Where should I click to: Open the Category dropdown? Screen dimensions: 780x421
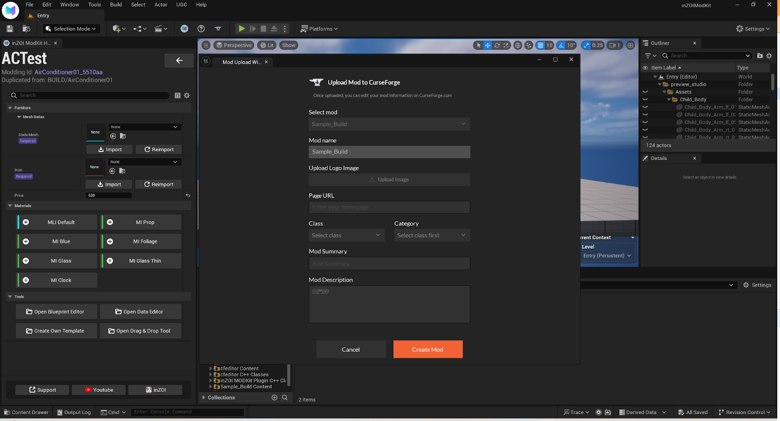click(432, 235)
